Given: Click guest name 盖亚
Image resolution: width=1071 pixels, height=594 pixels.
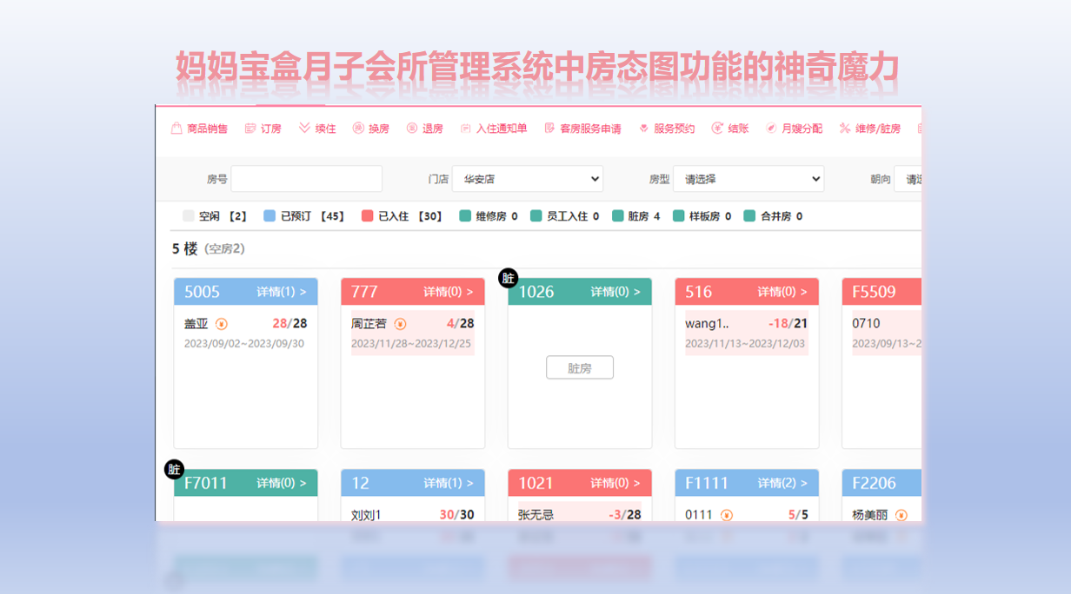Looking at the screenshot, I should [196, 324].
